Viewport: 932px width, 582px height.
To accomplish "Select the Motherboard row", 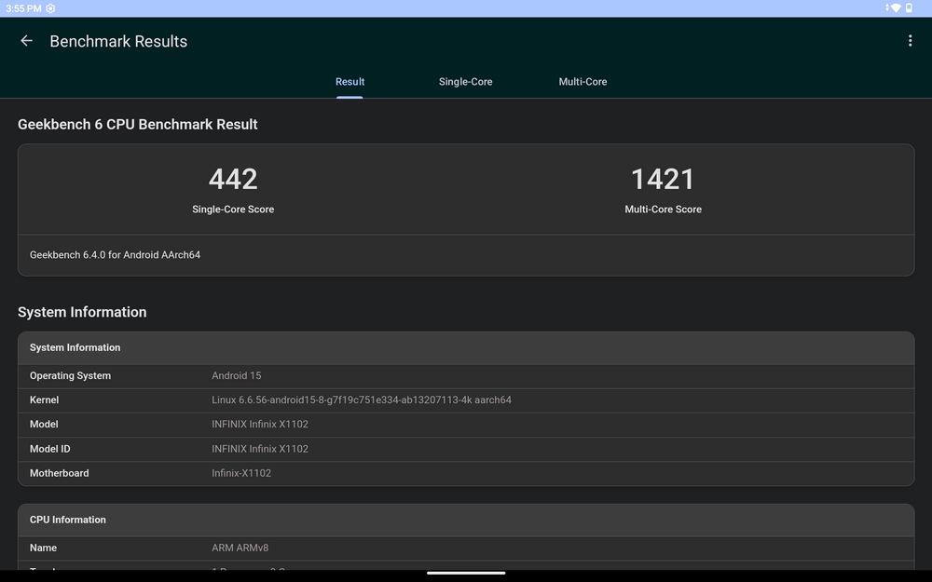I will (466, 473).
